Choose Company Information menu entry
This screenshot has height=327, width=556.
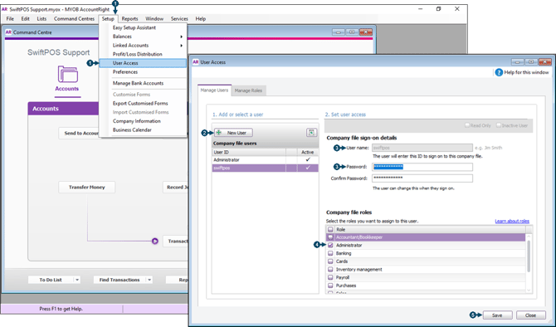[x=143, y=121]
